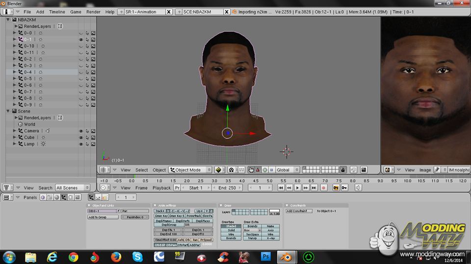Jump to the timeline start frame
This screenshot has width=471, height=264.
(x=281, y=188)
